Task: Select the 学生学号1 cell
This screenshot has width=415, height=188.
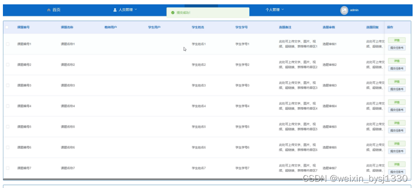Action: click(243, 44)
